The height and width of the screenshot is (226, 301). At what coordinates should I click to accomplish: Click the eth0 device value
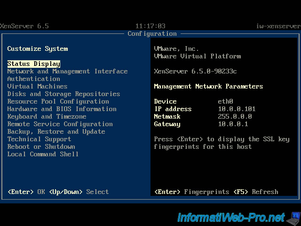[225, 101]
